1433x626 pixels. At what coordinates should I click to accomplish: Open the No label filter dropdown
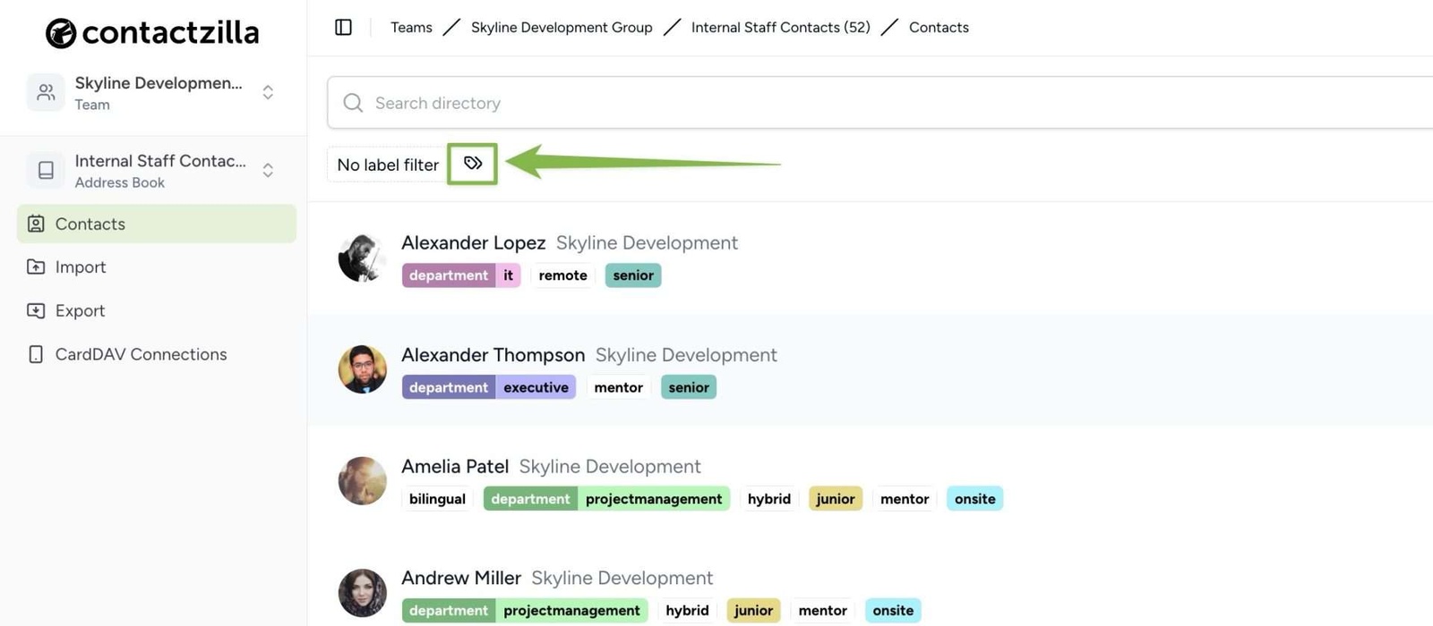387,165
